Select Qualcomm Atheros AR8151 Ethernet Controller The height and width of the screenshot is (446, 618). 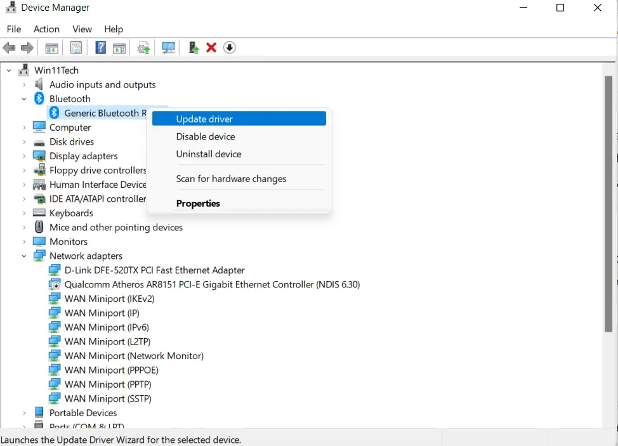coord(212,284)
